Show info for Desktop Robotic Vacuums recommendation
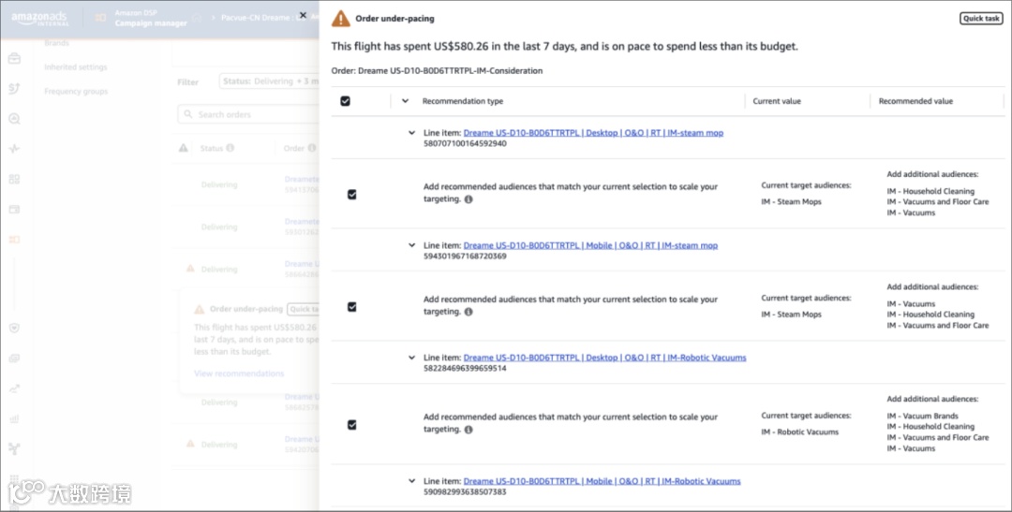Viewport: 1012px width, 512px height. coord(469,430)
